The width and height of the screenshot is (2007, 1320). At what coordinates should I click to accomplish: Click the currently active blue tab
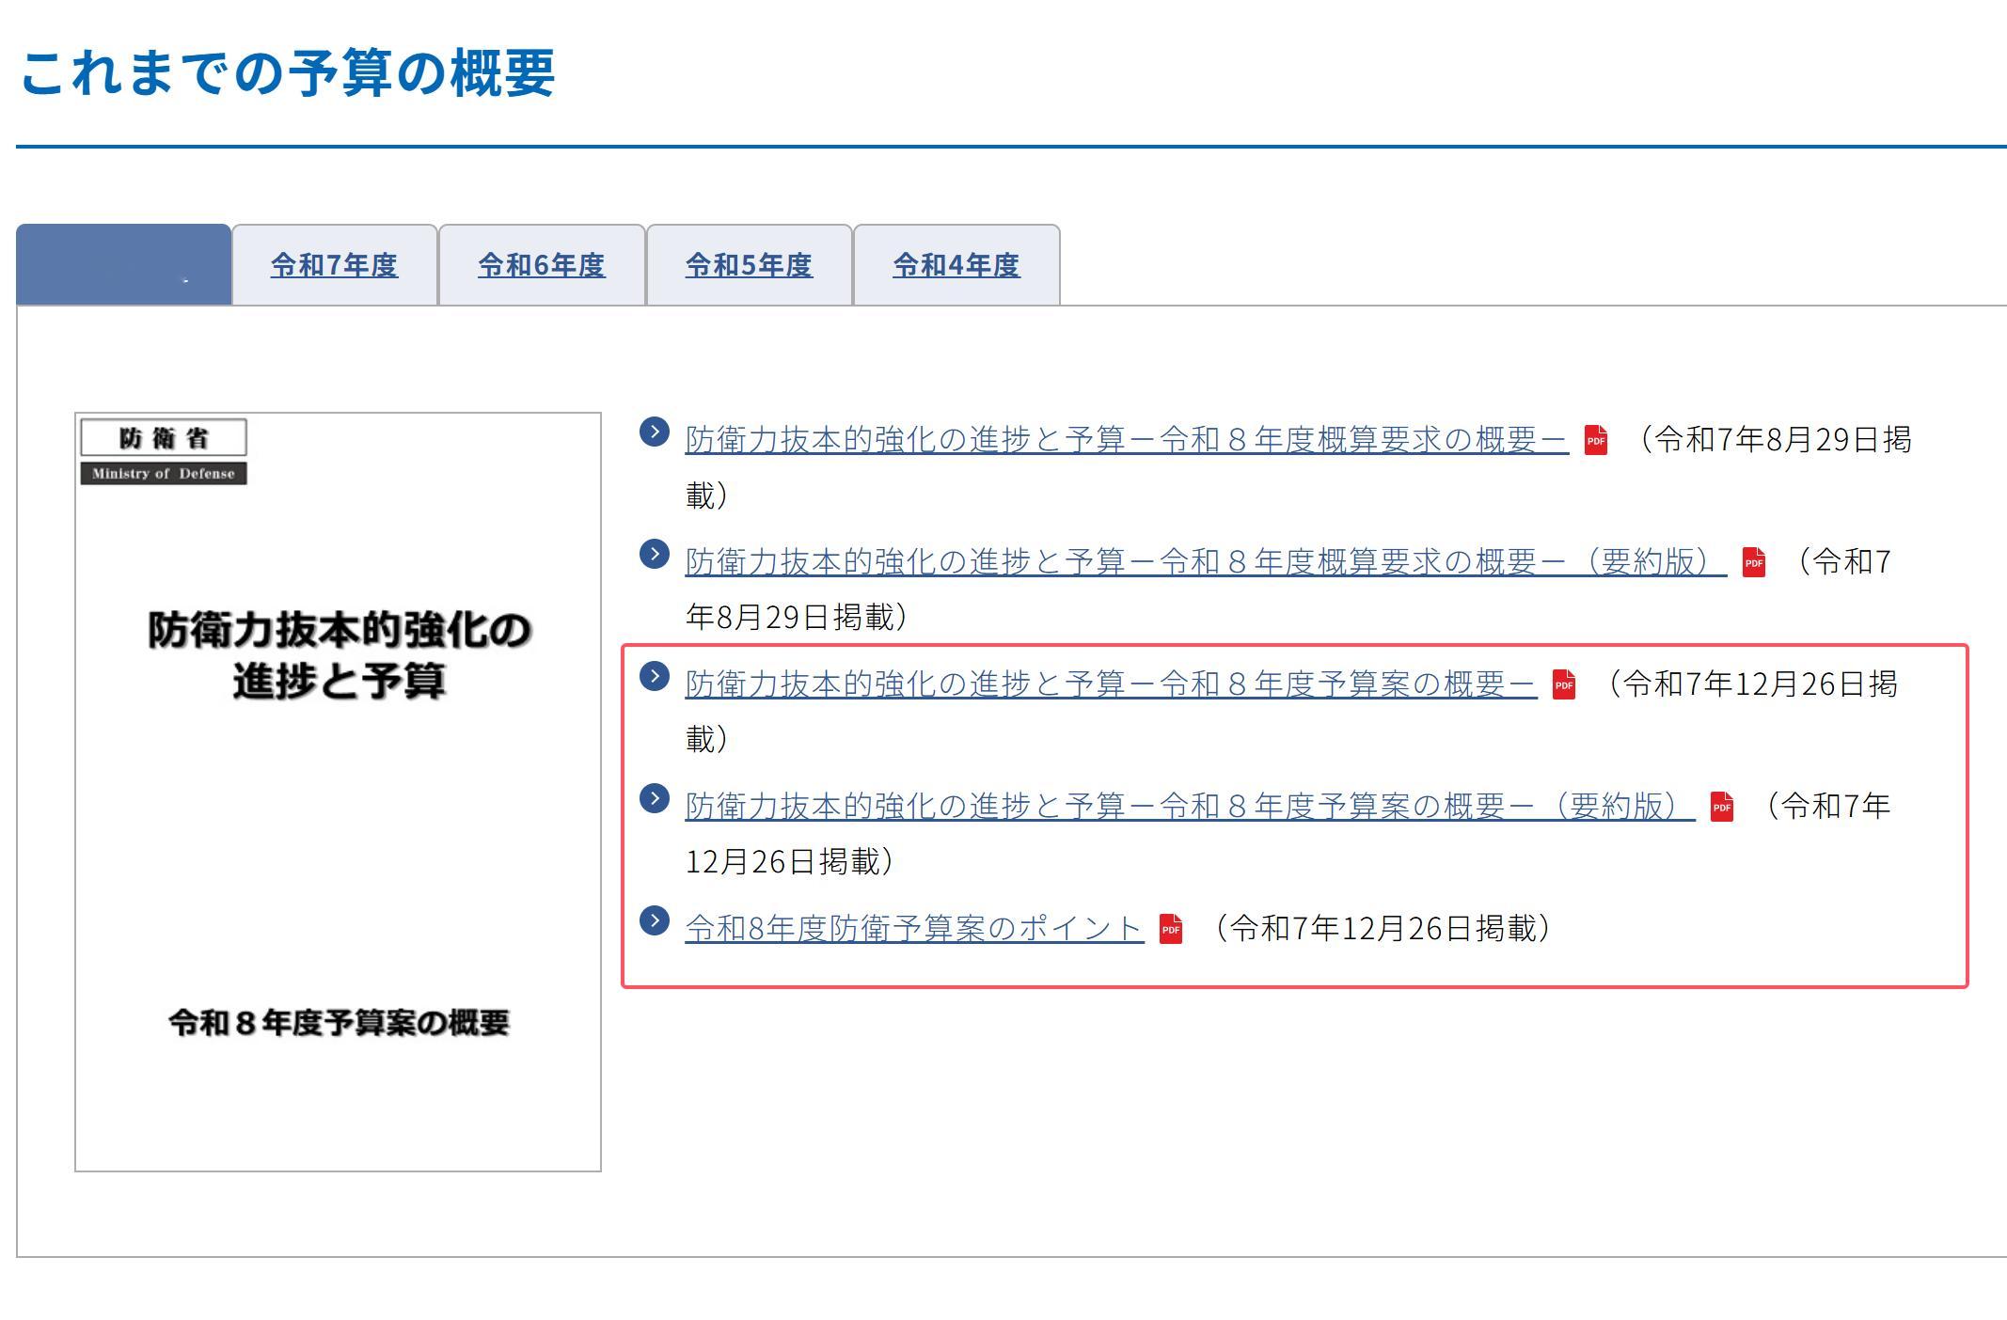click(123, 267)
